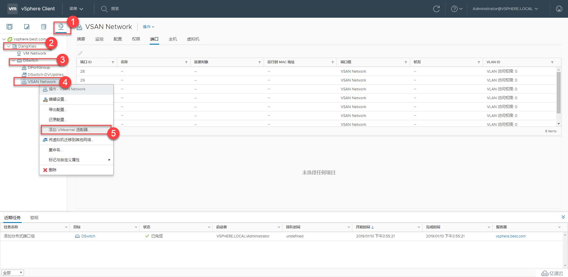568x277 pixels.
Task: Choose 将虚拟机迁移到其他网络 menu item
Action: point(76,140)
